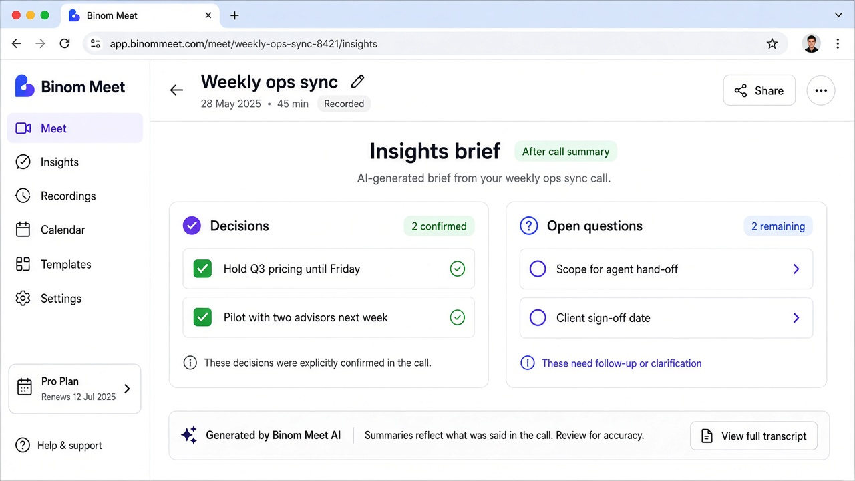This screenshot has width=855, height=481.
Task: Click the pencil icon to rename Weekly ops sync
Action: [x=357, y=82]
